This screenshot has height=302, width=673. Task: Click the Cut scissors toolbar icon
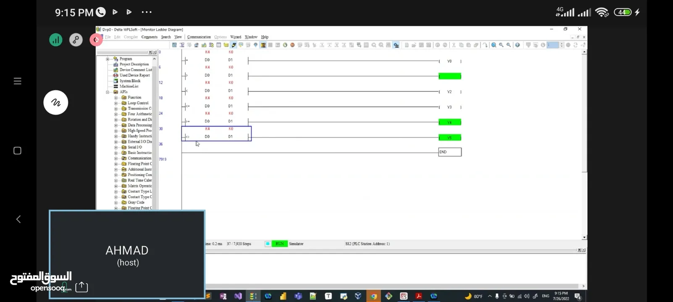(454, 45)
